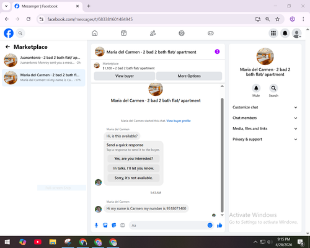
Task: Click the Marketplace listing $1,100 row thumbnail
Action: pos(97,66)
